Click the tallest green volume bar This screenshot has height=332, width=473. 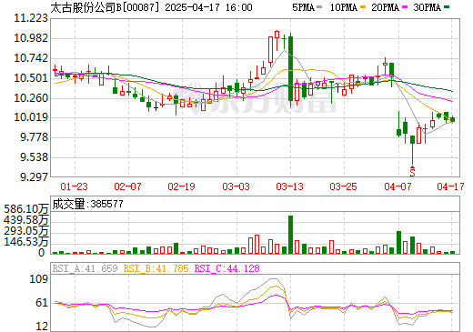pyautogui.click(x=290, y=235)
